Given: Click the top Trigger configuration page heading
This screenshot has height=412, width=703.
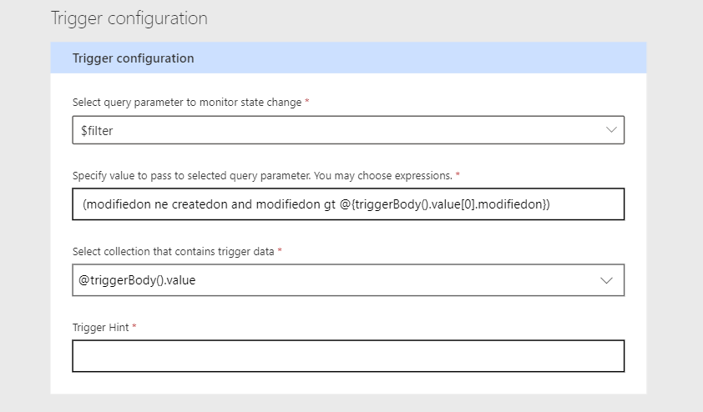Looking at the screenshot, I should [x=129, y=18].
